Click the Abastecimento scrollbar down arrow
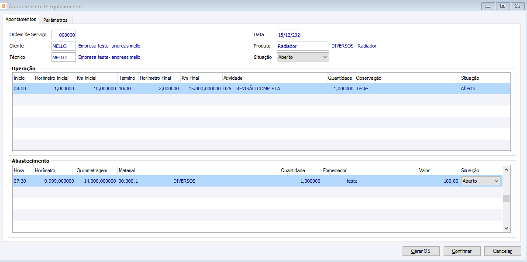 tap(506, 228)
